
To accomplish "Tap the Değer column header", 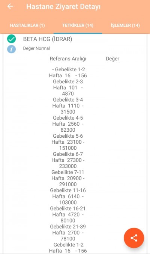I will point(112,59).
